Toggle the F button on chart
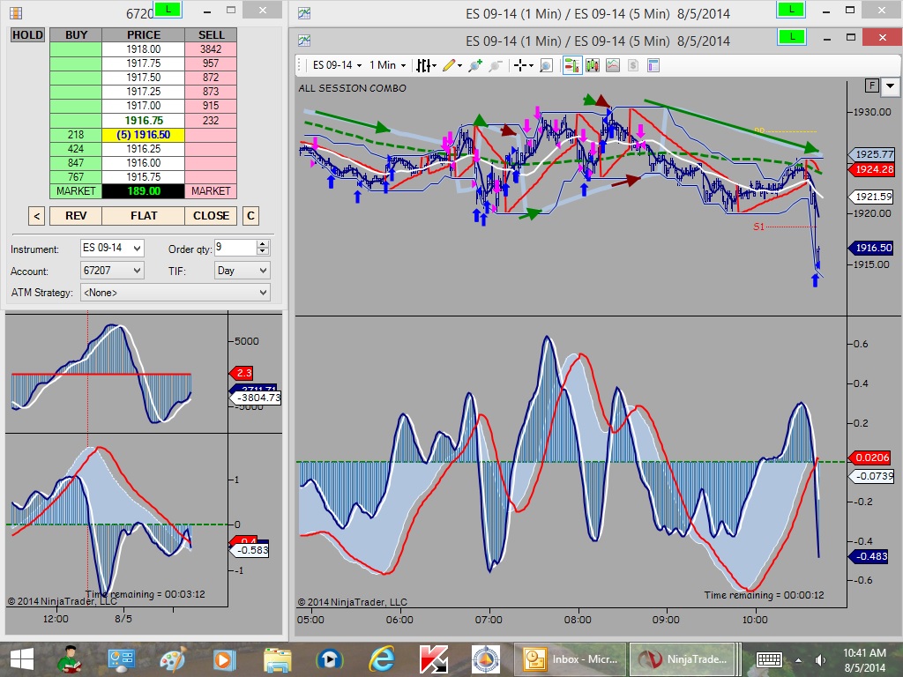This screenshot has height=677, width=903. point(872,86)
